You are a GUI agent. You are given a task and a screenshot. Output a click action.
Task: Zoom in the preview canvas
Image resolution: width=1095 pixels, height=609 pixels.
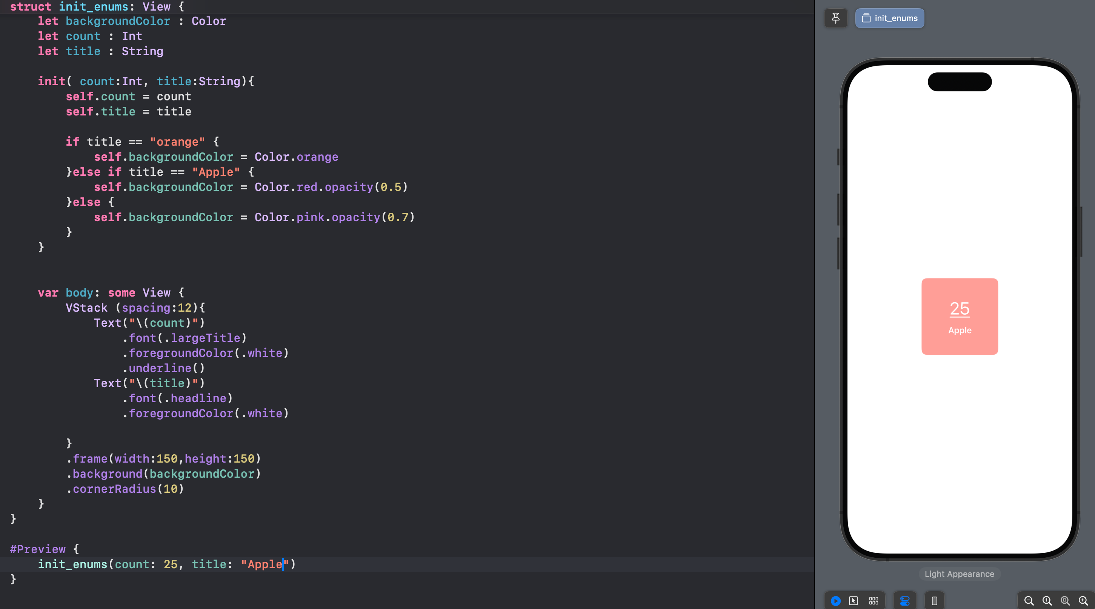(x=1084, y=600)
